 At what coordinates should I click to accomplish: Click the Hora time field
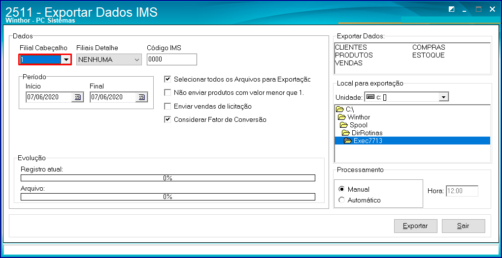[462, 191]
